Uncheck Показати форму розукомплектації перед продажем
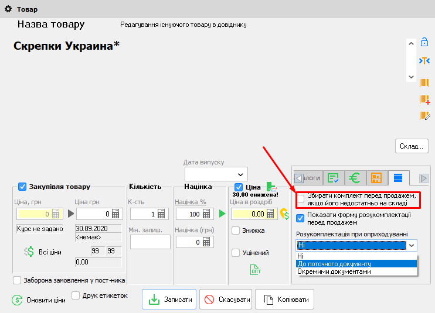435x313 pixels. click(301, 218)
